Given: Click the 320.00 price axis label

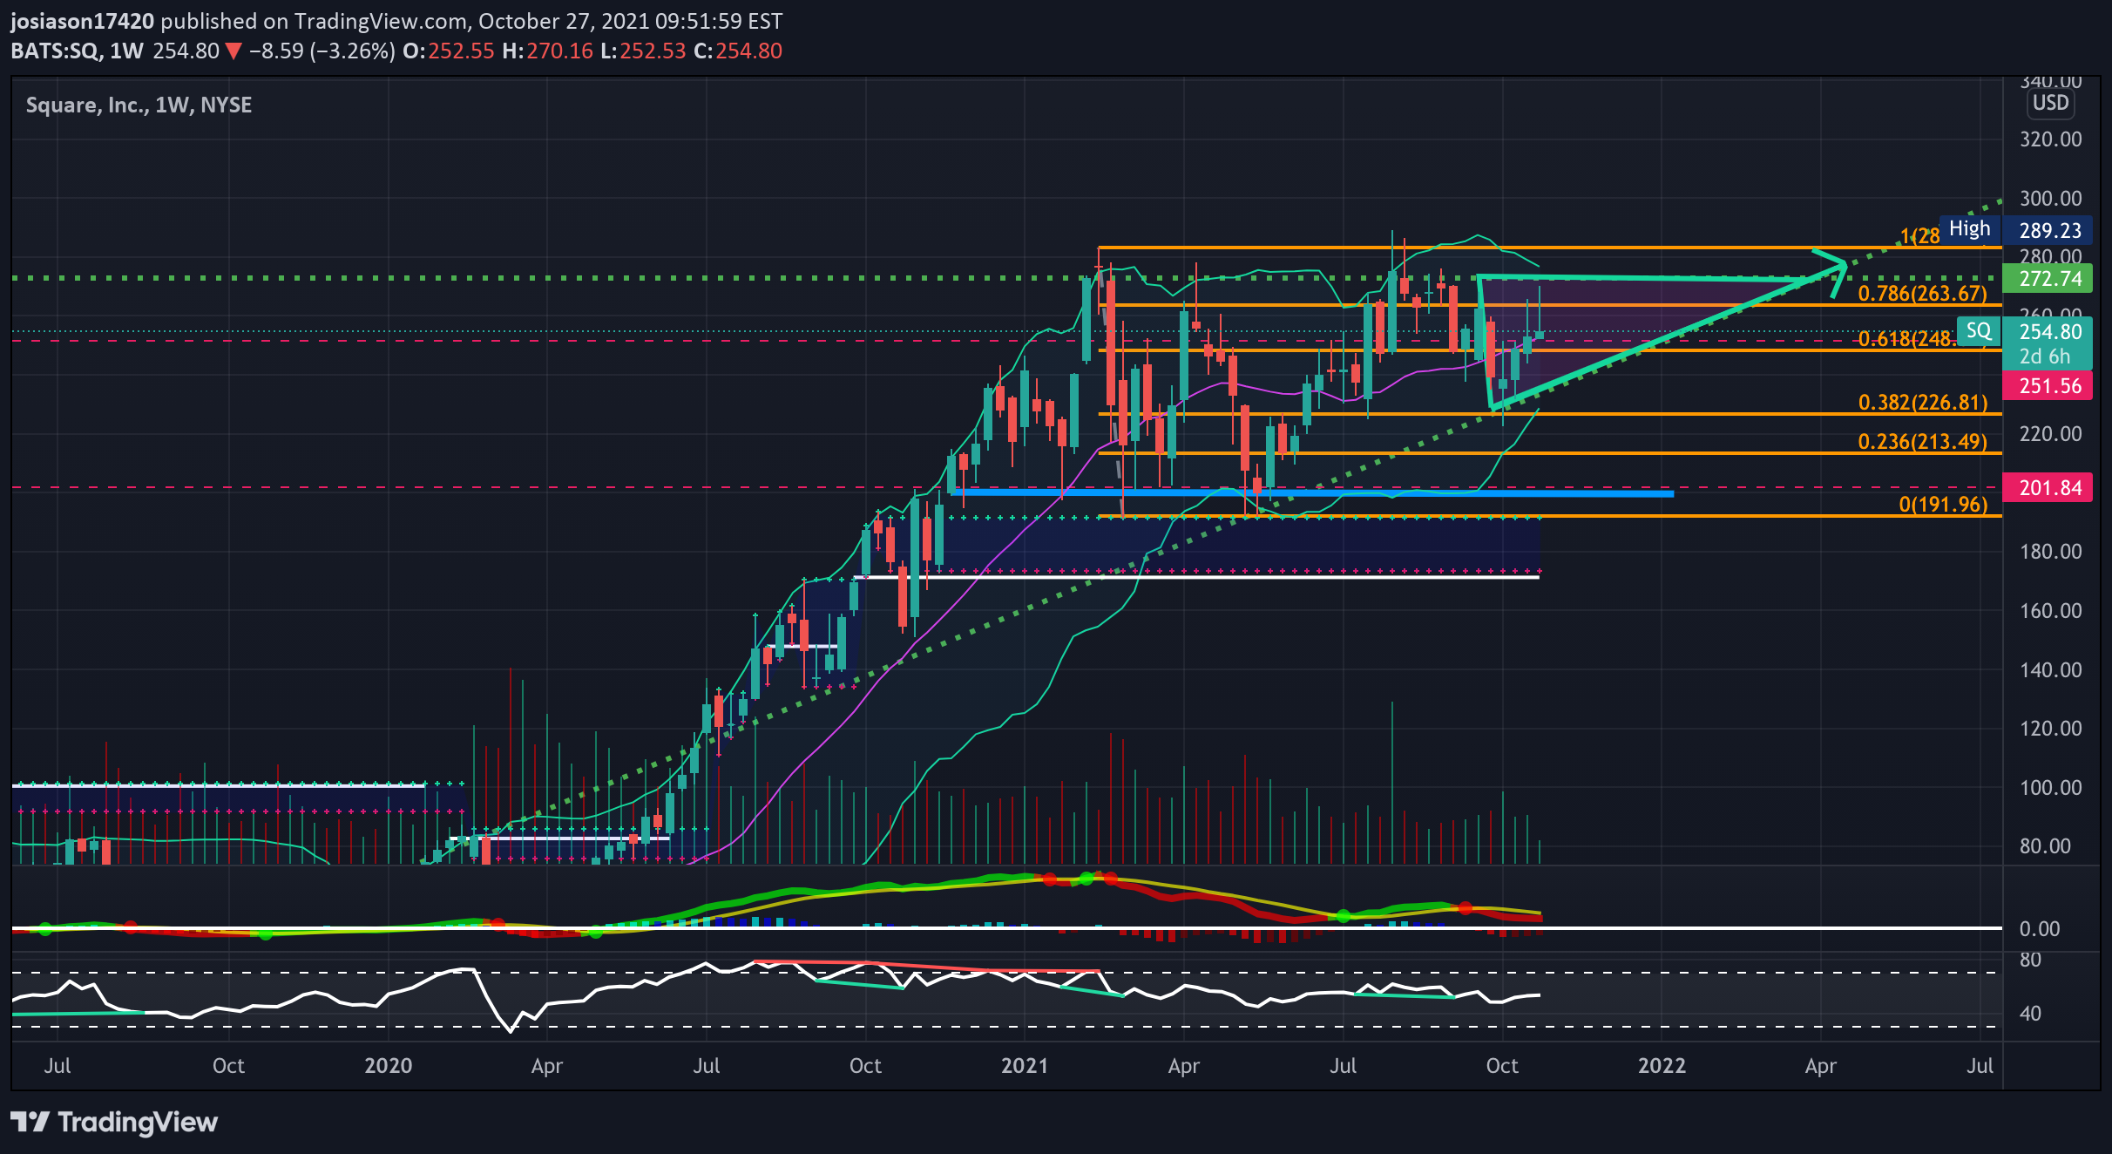Looking at the screenshot, I should coord(2050,139).
